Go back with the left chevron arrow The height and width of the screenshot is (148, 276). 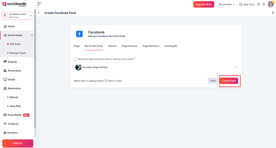39,13
